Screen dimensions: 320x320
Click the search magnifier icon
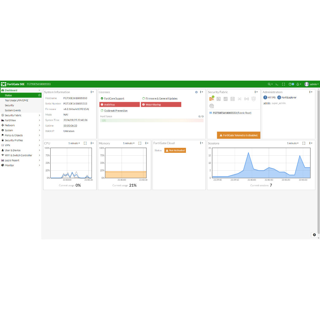(x=269, y=84)
